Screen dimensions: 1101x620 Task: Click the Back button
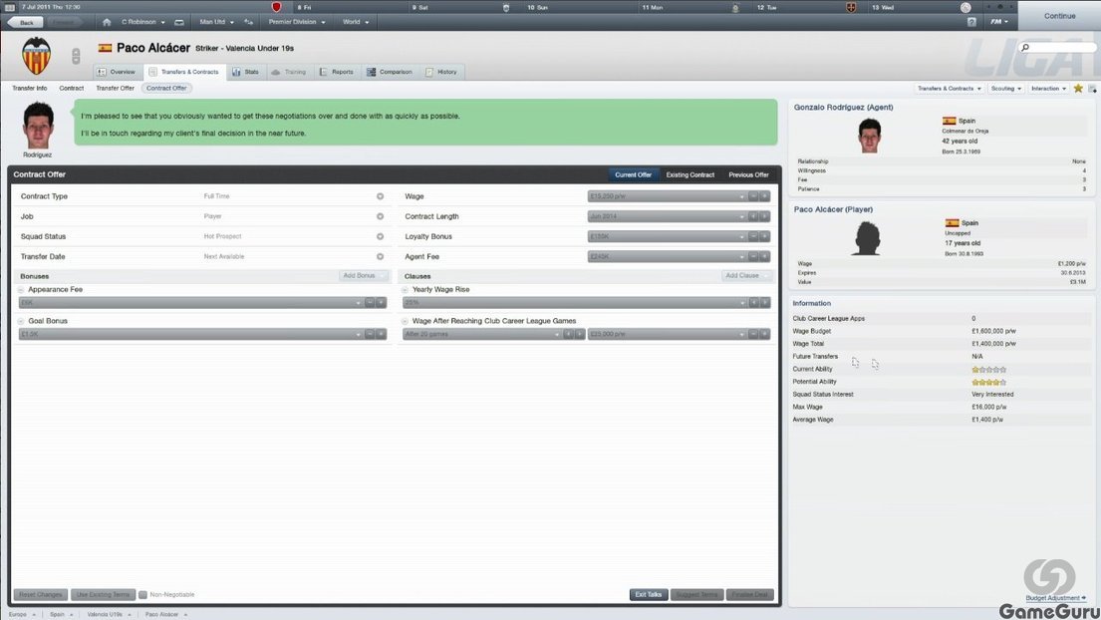[26, 23]
